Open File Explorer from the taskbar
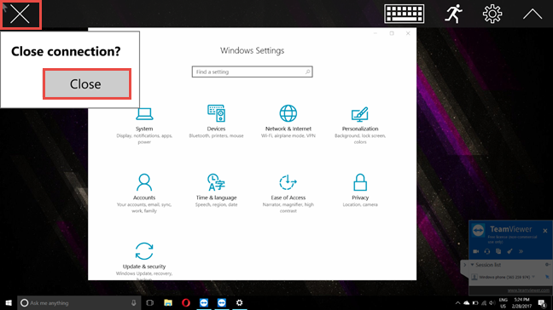The image size is (553, 310). pos(168,302)
